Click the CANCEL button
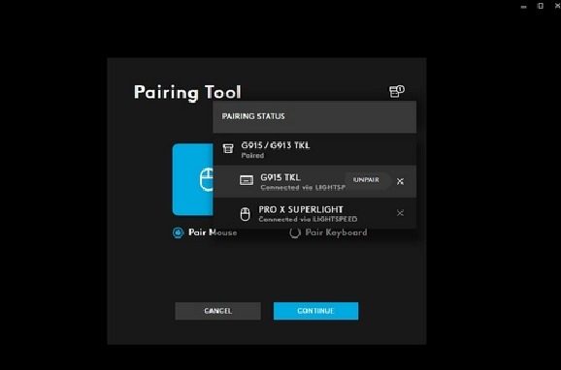561x370 pixels. (217, 311)
